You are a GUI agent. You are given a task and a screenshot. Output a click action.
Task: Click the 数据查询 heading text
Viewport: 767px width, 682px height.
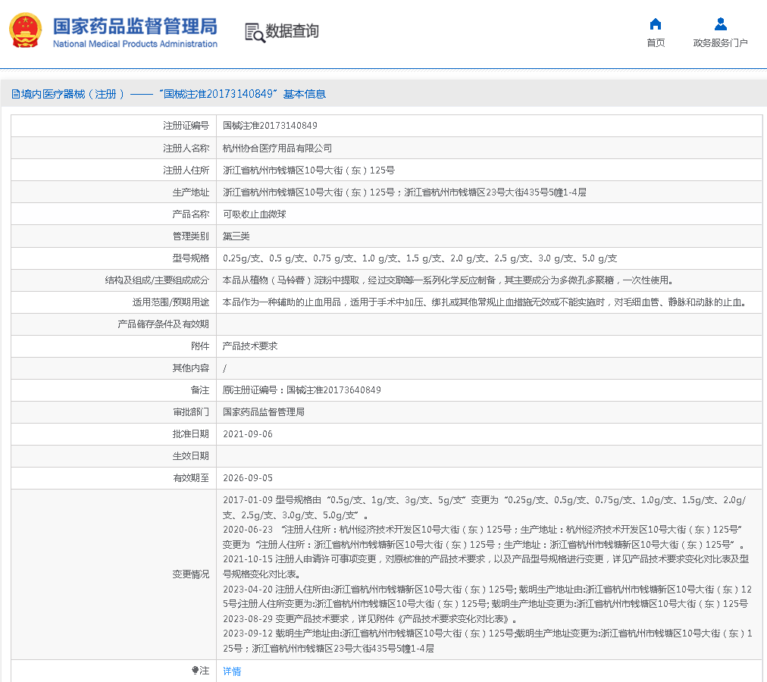(292, 31)
